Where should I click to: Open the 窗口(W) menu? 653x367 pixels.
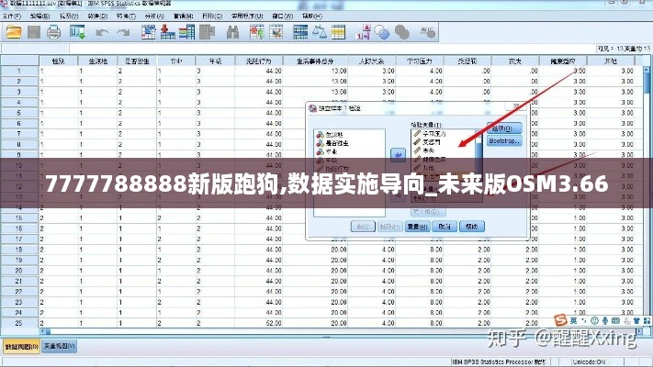283,17
